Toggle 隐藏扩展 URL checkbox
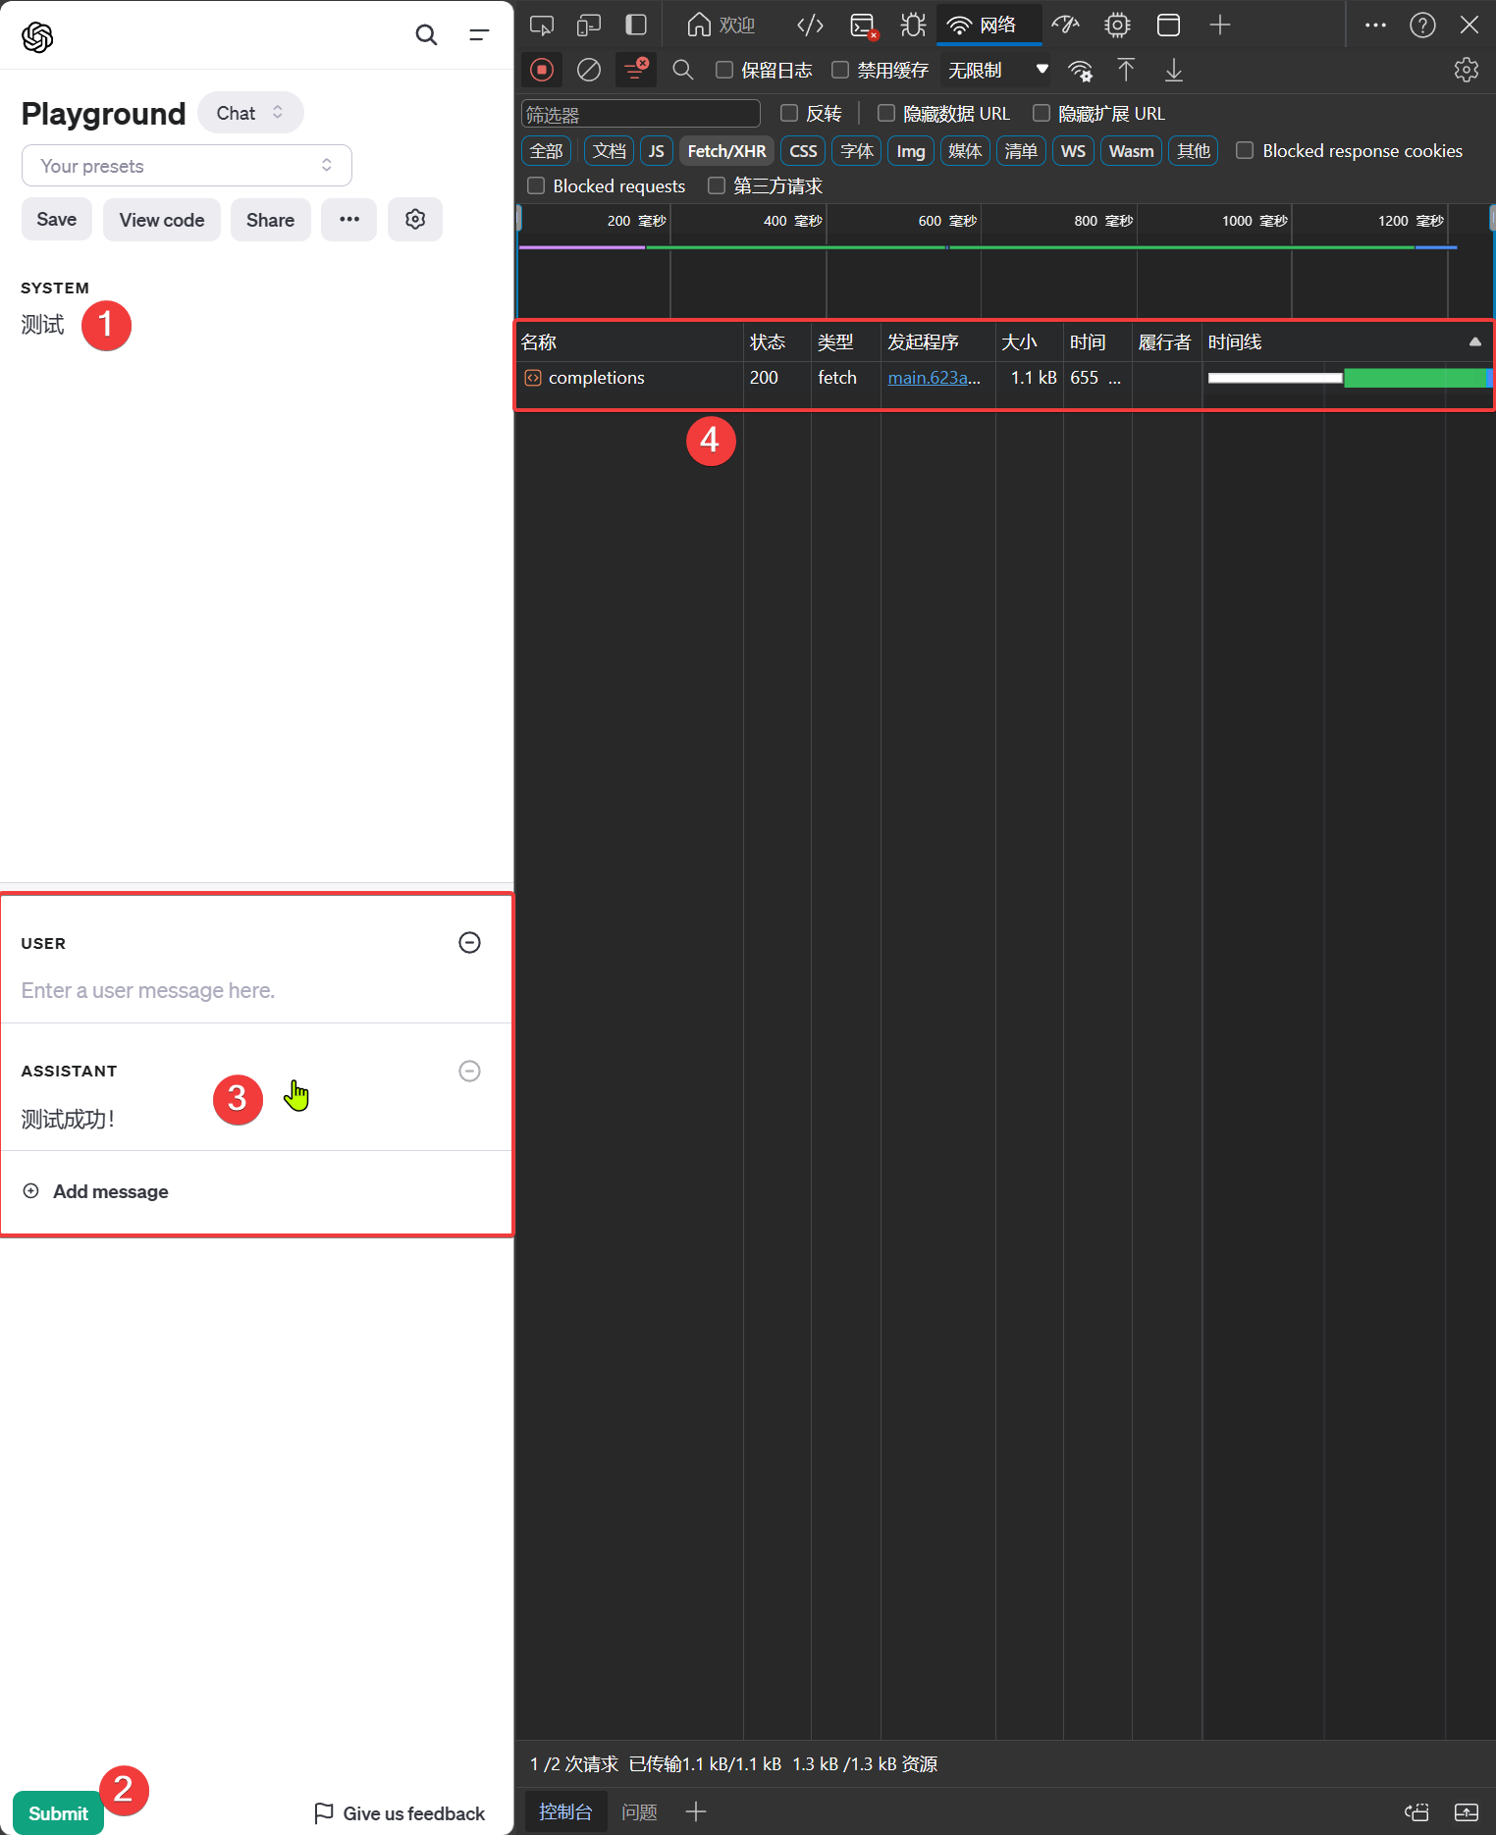Image resolution: width=1496 pixels, height=1835 pixels. click(x=1042, y=113)
